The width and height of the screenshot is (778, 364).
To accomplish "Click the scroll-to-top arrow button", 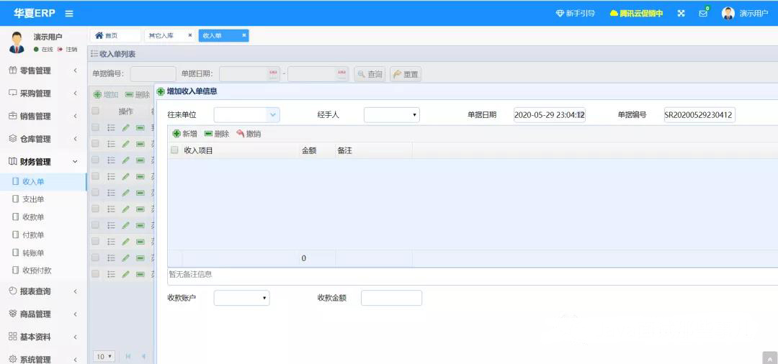I will 769,358.
